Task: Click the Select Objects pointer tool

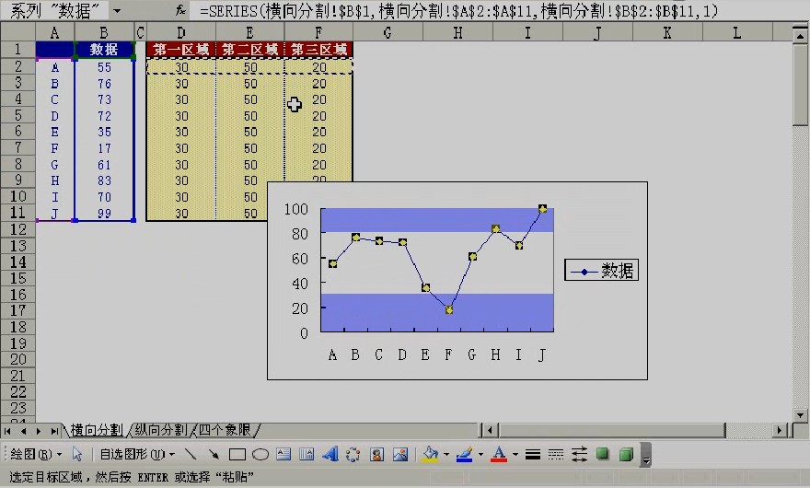Action: tap(77, 455)
